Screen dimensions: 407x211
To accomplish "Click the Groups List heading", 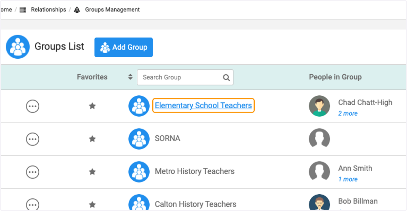I will coord(59,46).
